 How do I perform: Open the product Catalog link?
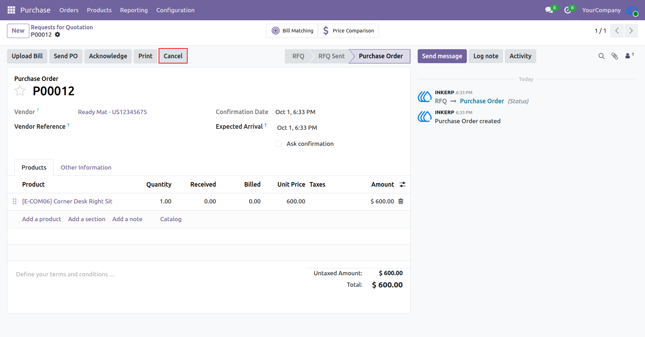(x=171, y=219)
